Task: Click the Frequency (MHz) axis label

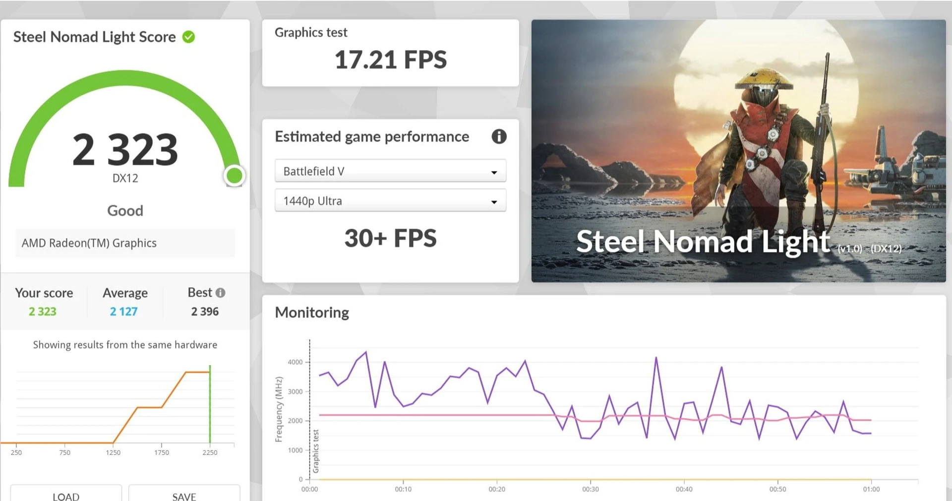Action: click(x=279, y=409)
